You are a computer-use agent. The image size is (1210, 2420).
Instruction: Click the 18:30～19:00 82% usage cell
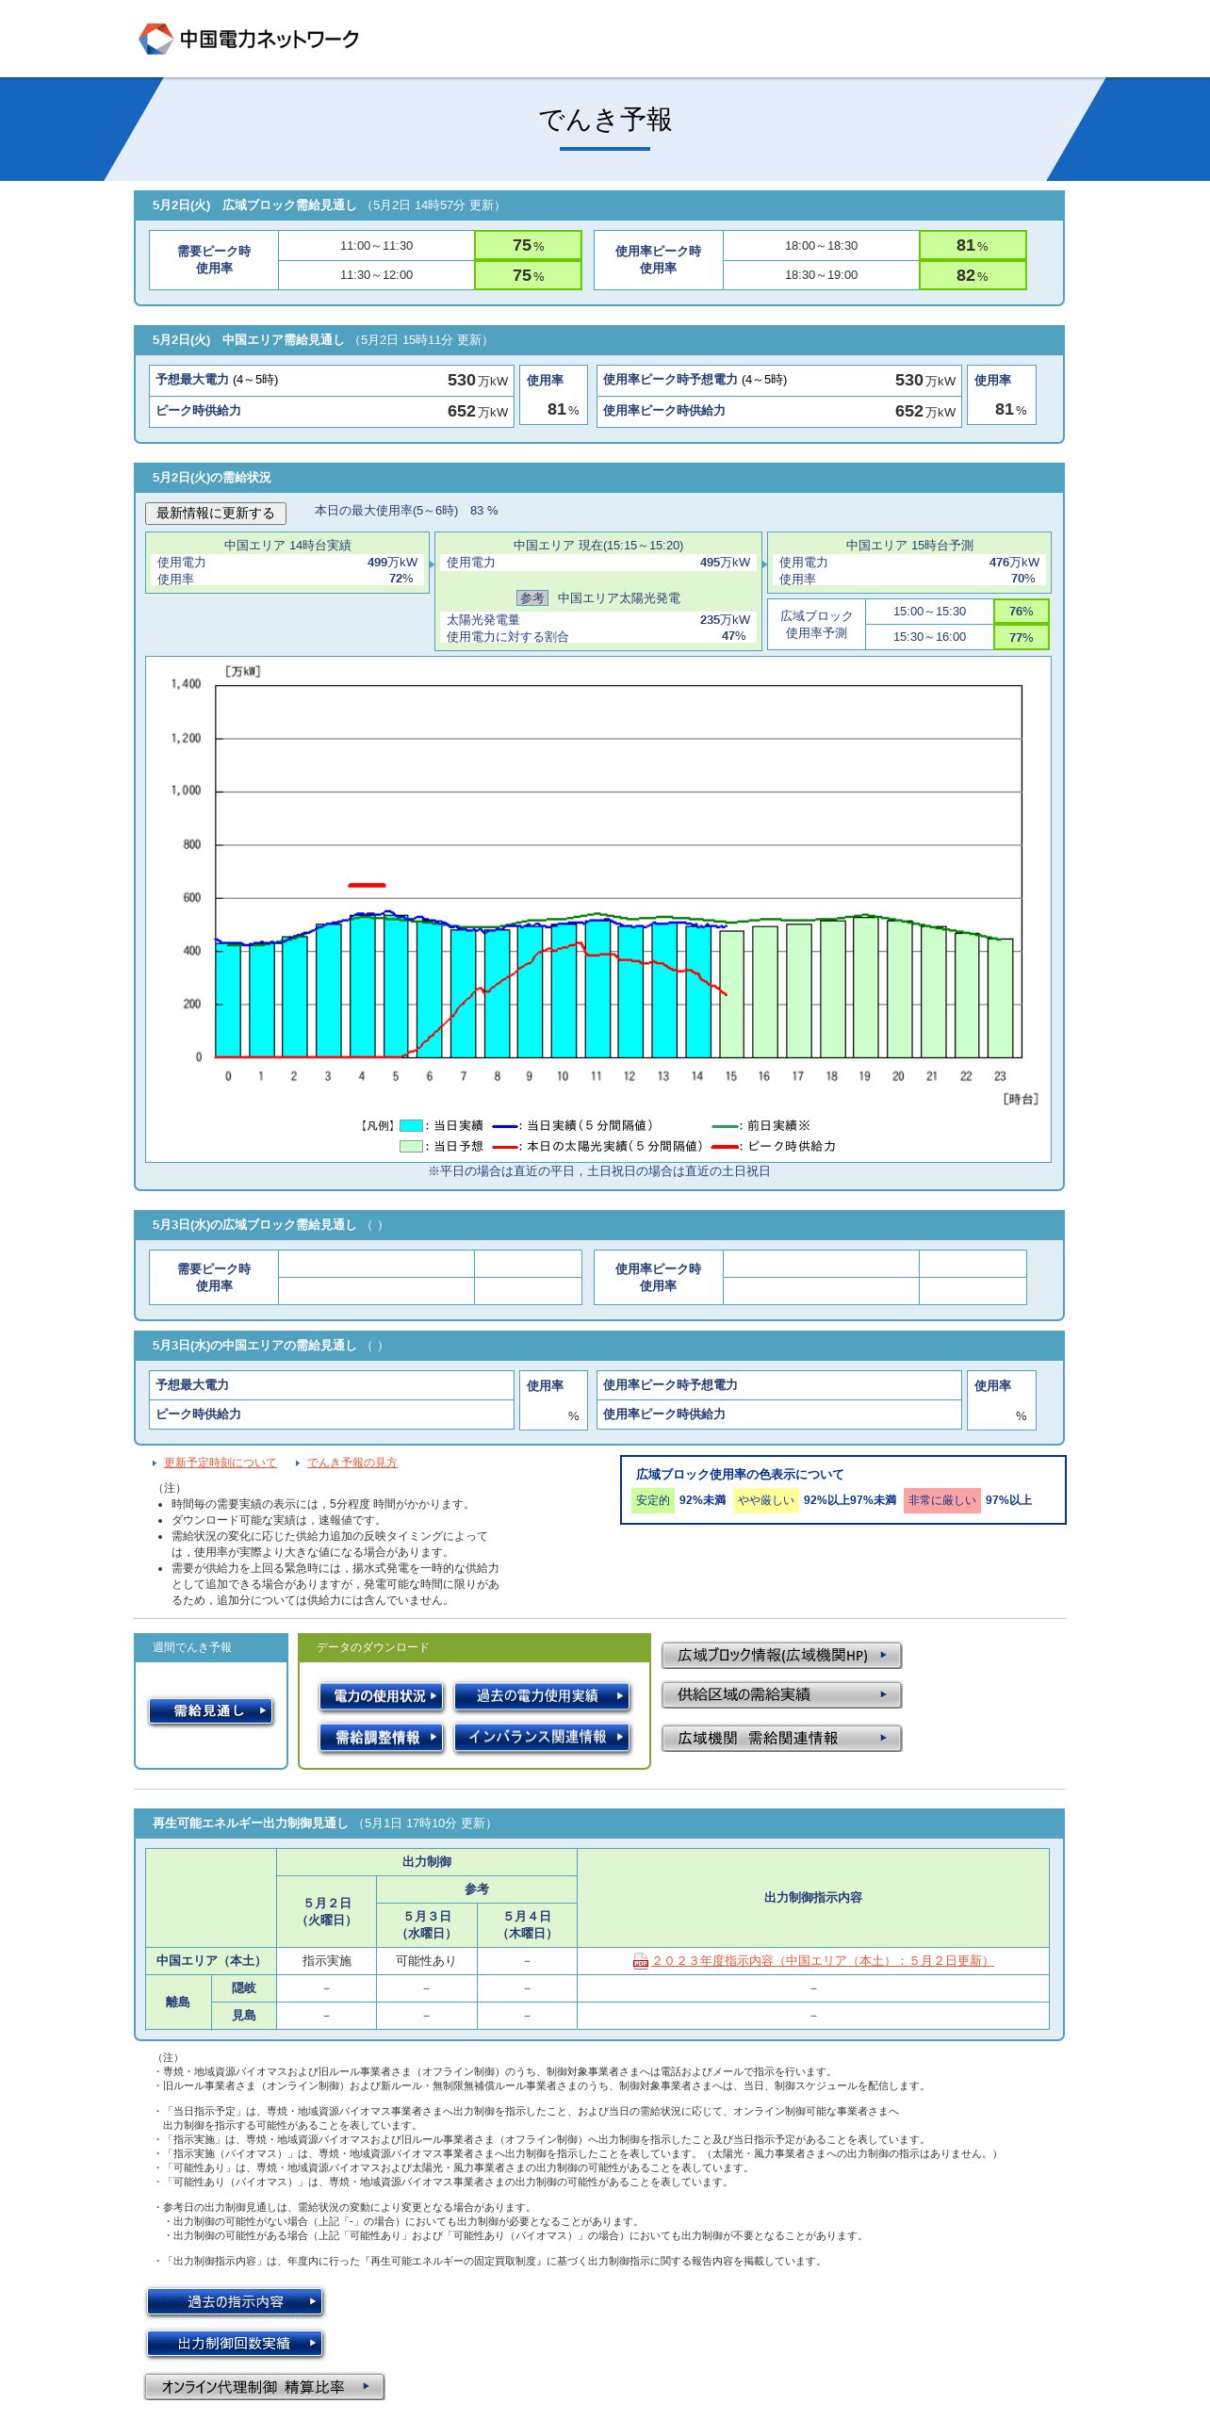coord(973,275)
